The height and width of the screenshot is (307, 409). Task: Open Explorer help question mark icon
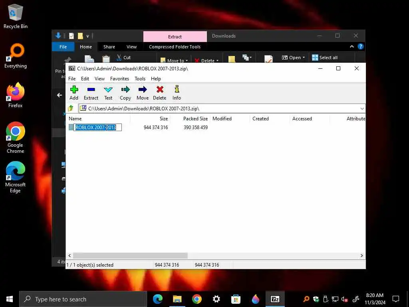361,46
